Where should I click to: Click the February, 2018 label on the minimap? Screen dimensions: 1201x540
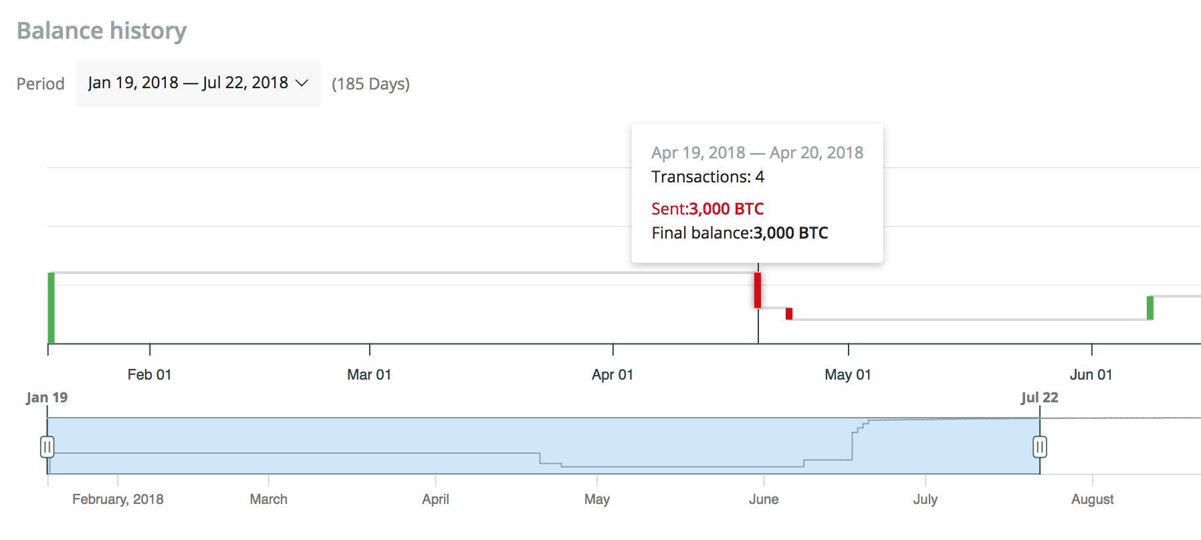point(118,499)
